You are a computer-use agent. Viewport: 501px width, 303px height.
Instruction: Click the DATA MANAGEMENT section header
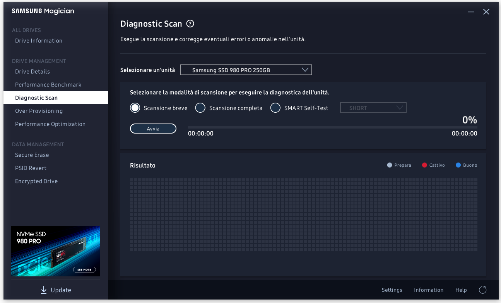[38, 144]
